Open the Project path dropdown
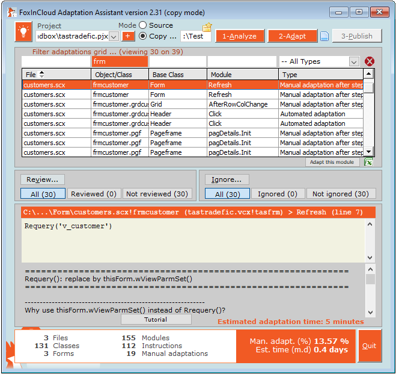This screenshot has width=396, height=374. (x=114, y=37)
